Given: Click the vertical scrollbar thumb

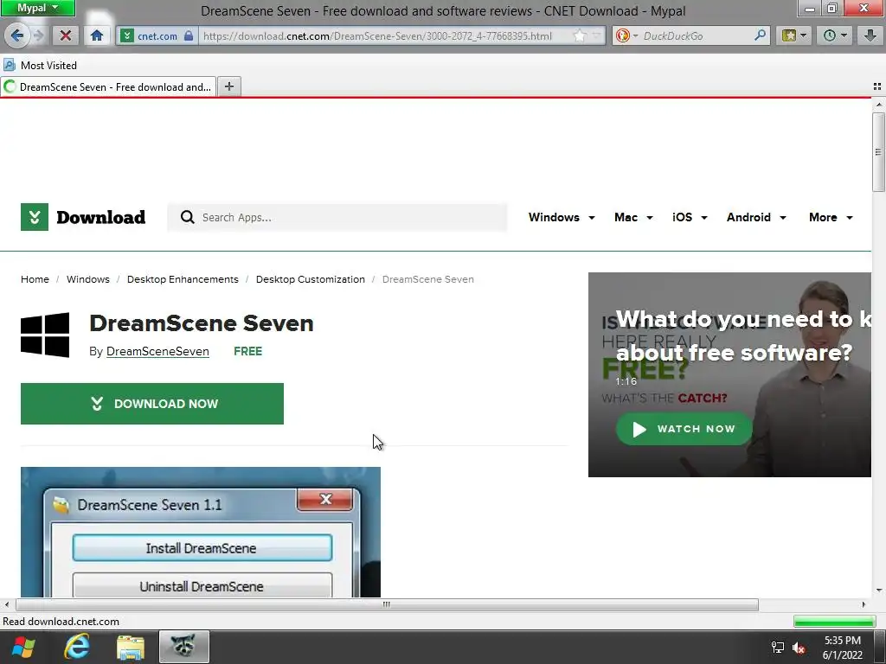Looking at the screenshot, I should [x=878, y=152].
